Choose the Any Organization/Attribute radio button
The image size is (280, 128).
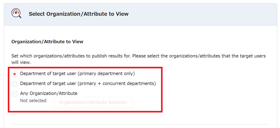click(15, 93)
